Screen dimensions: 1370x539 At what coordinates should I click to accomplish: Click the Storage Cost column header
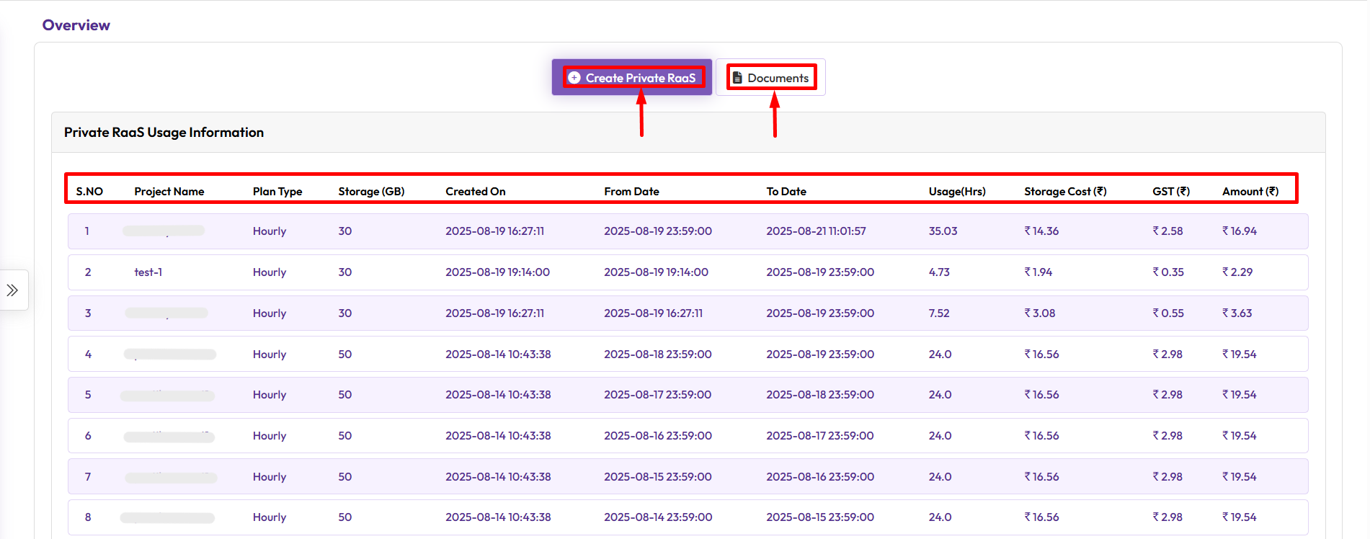[x=1064, y=192]
